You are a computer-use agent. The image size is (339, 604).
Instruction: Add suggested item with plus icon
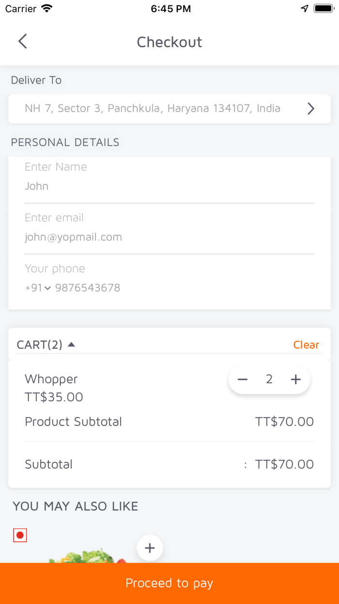click(x=150, y=548)
